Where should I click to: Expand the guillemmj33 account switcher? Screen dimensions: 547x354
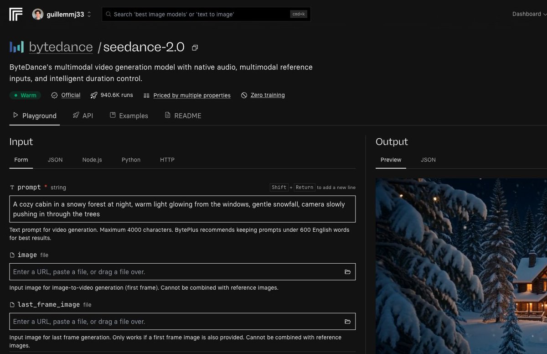click(x=89, y=15)
